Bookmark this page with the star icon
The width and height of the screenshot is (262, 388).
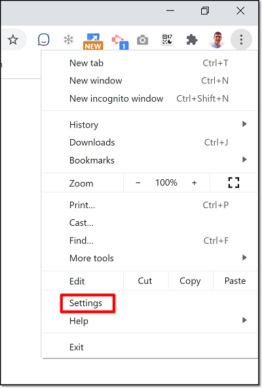point(13,39)
